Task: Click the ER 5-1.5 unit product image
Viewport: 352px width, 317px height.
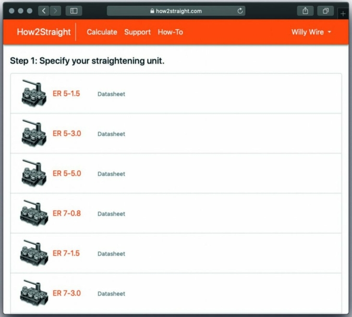Action: (x=34, y=93)
